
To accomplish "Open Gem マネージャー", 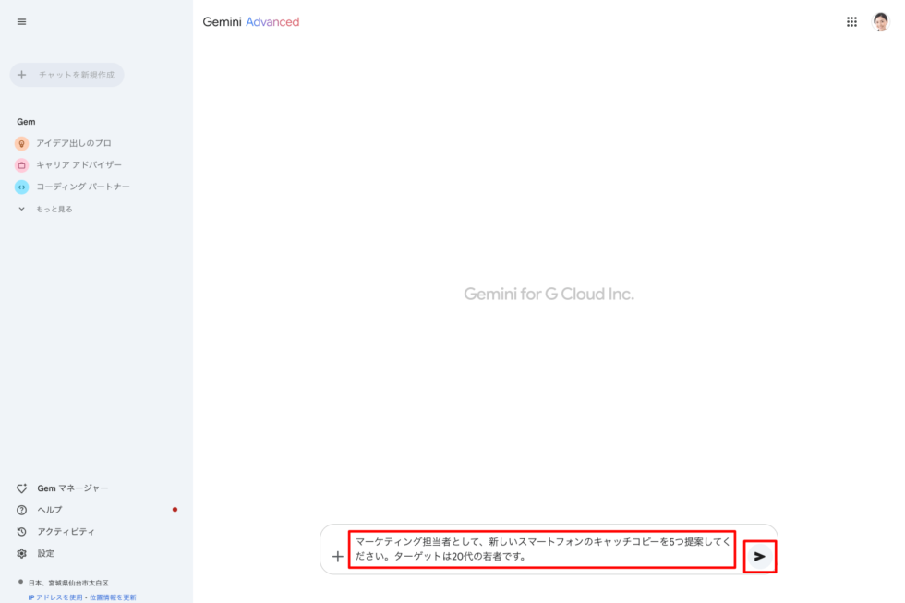I will tap(72, 488).
